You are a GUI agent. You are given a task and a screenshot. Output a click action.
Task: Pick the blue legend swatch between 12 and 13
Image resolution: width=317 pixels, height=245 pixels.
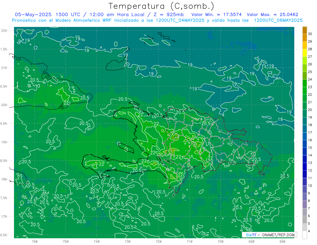pos(305,167)
